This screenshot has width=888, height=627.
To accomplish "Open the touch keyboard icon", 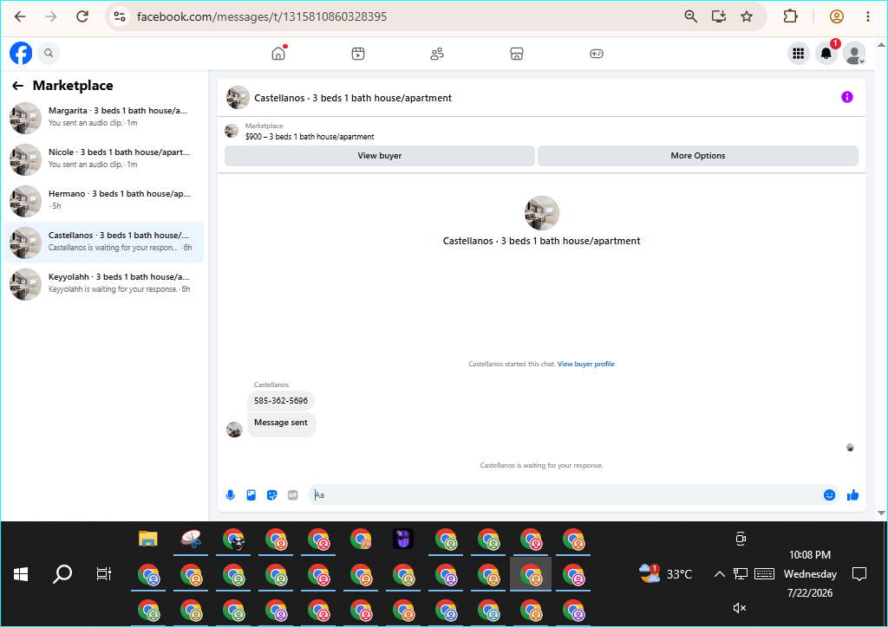I will [764, 574].
